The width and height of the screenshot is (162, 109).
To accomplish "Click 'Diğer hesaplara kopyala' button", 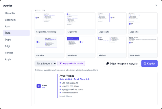I will pyautogui.click(x=122, y=64).
